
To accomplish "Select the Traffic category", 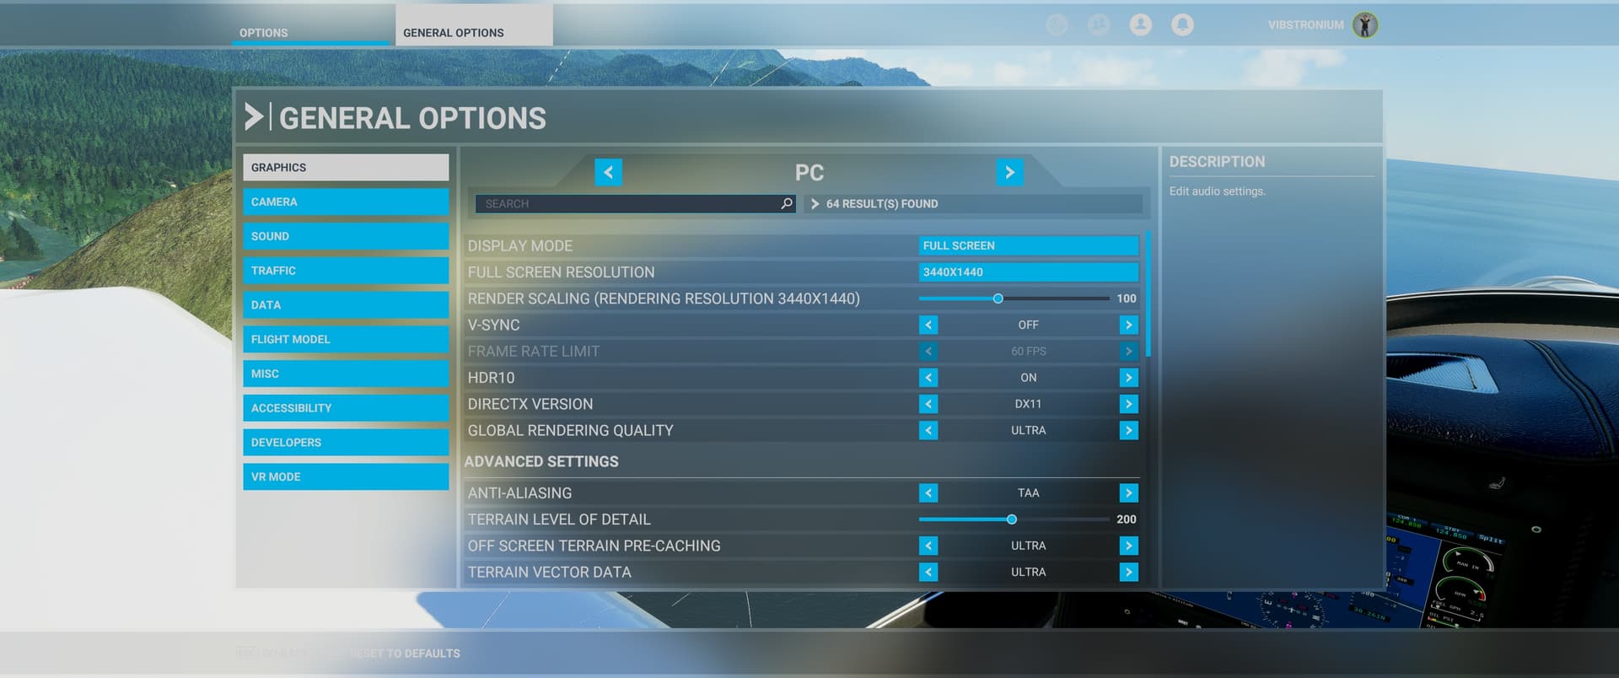I will coord(346,271).
